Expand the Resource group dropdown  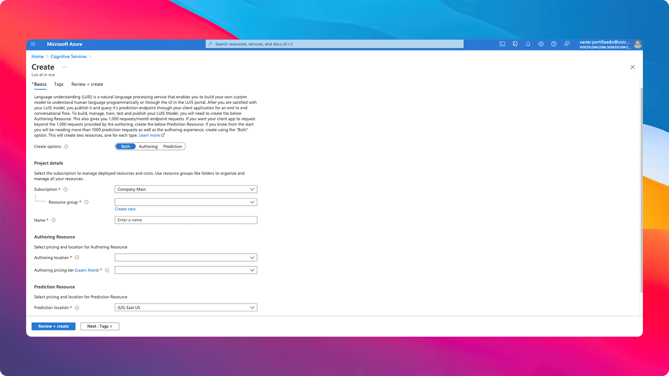coord(186,202)
